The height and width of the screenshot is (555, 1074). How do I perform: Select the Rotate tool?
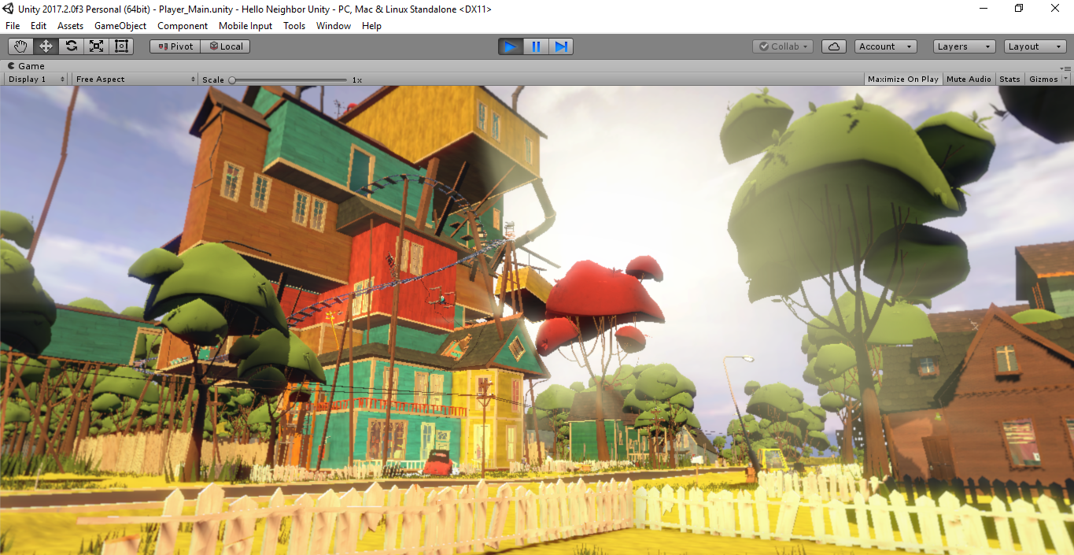pos(71,46)
